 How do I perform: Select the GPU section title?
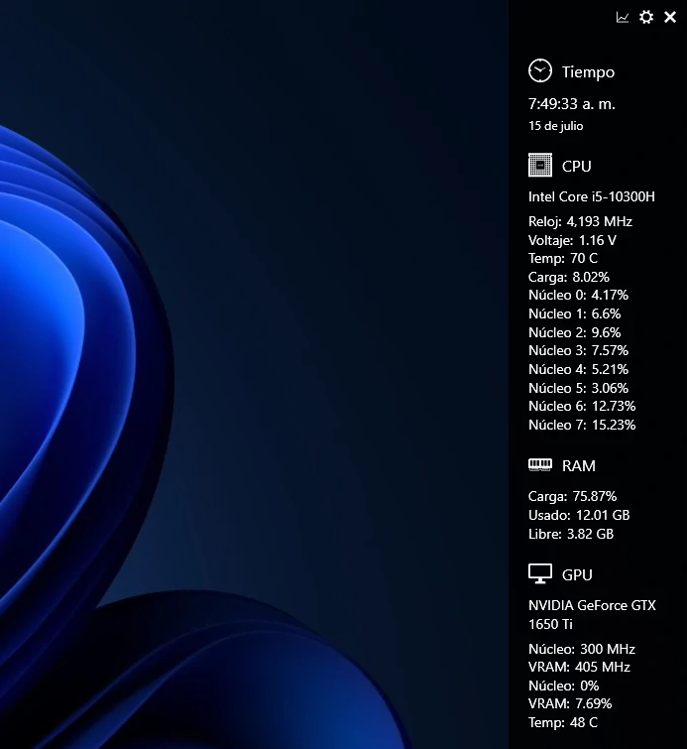[577, 574]
